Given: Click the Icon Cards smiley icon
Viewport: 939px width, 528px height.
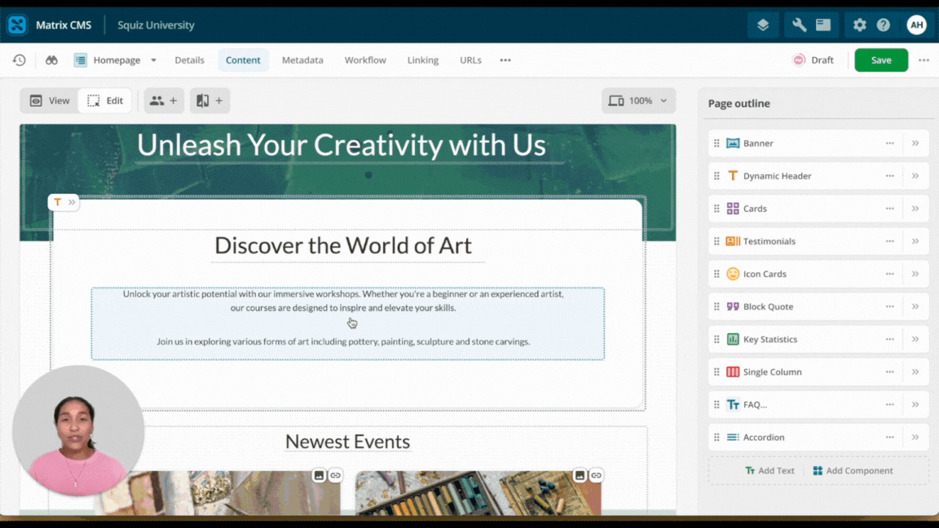Looking at the screenshot, I should (x=733, y=274).
